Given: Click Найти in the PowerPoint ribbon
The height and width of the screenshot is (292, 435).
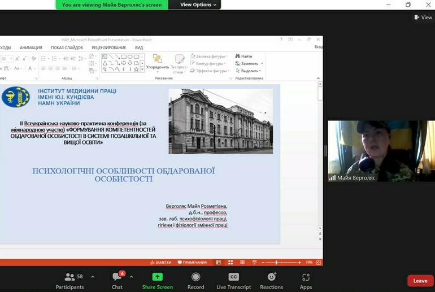Looking at the screenshot, I should click(243, 56).
